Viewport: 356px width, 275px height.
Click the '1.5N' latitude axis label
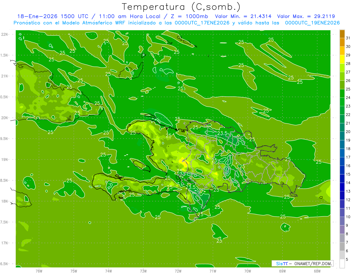point(4,55)
